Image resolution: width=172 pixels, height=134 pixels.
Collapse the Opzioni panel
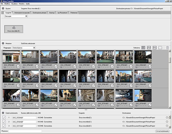tap(3, 8)
